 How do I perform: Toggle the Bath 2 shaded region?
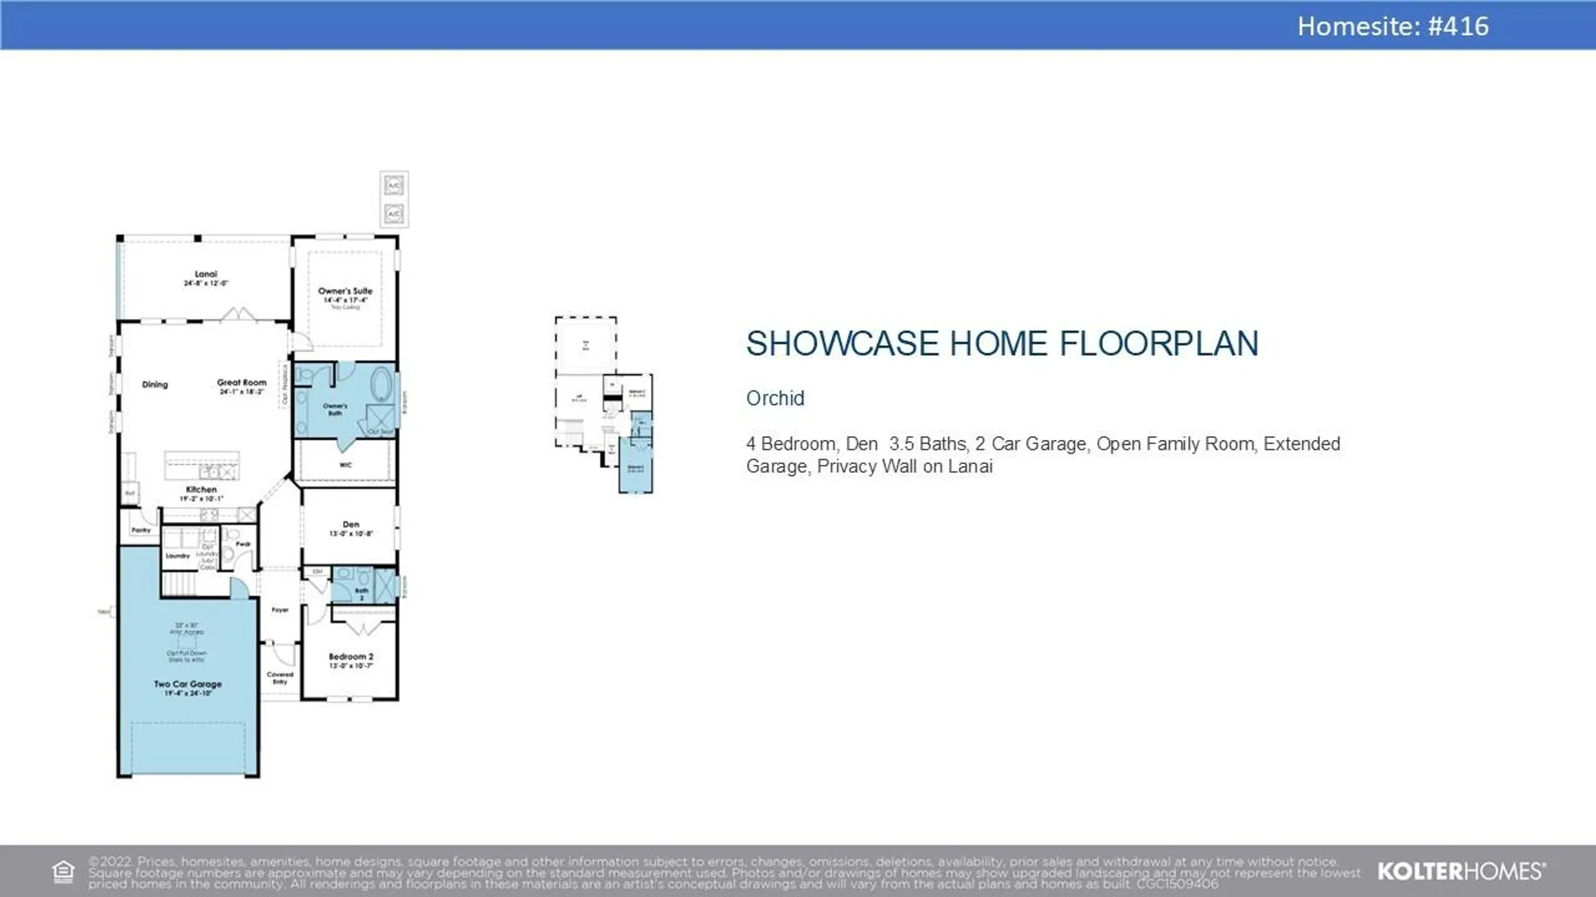click(362, 592)
